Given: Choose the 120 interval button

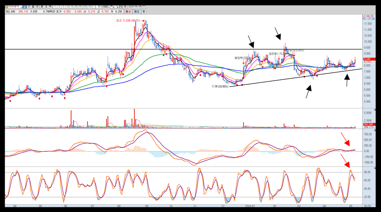Looking at the screenshot, I should pos(90,6).
